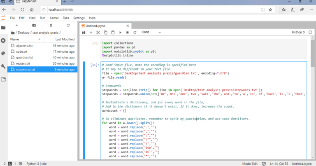
Task: Open the favorites hub icon
Action: (283, 10)
